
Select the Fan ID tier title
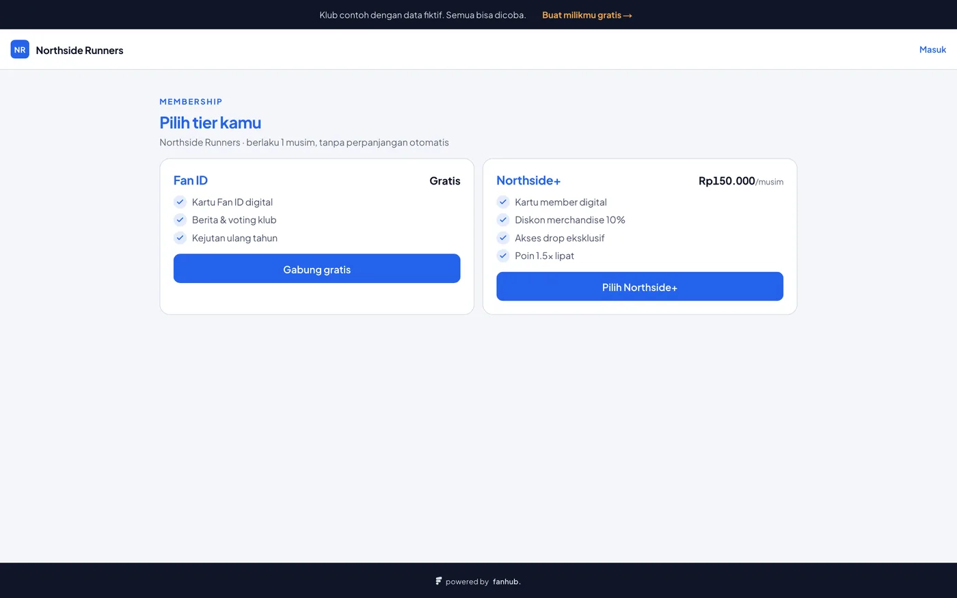[191, 180]
